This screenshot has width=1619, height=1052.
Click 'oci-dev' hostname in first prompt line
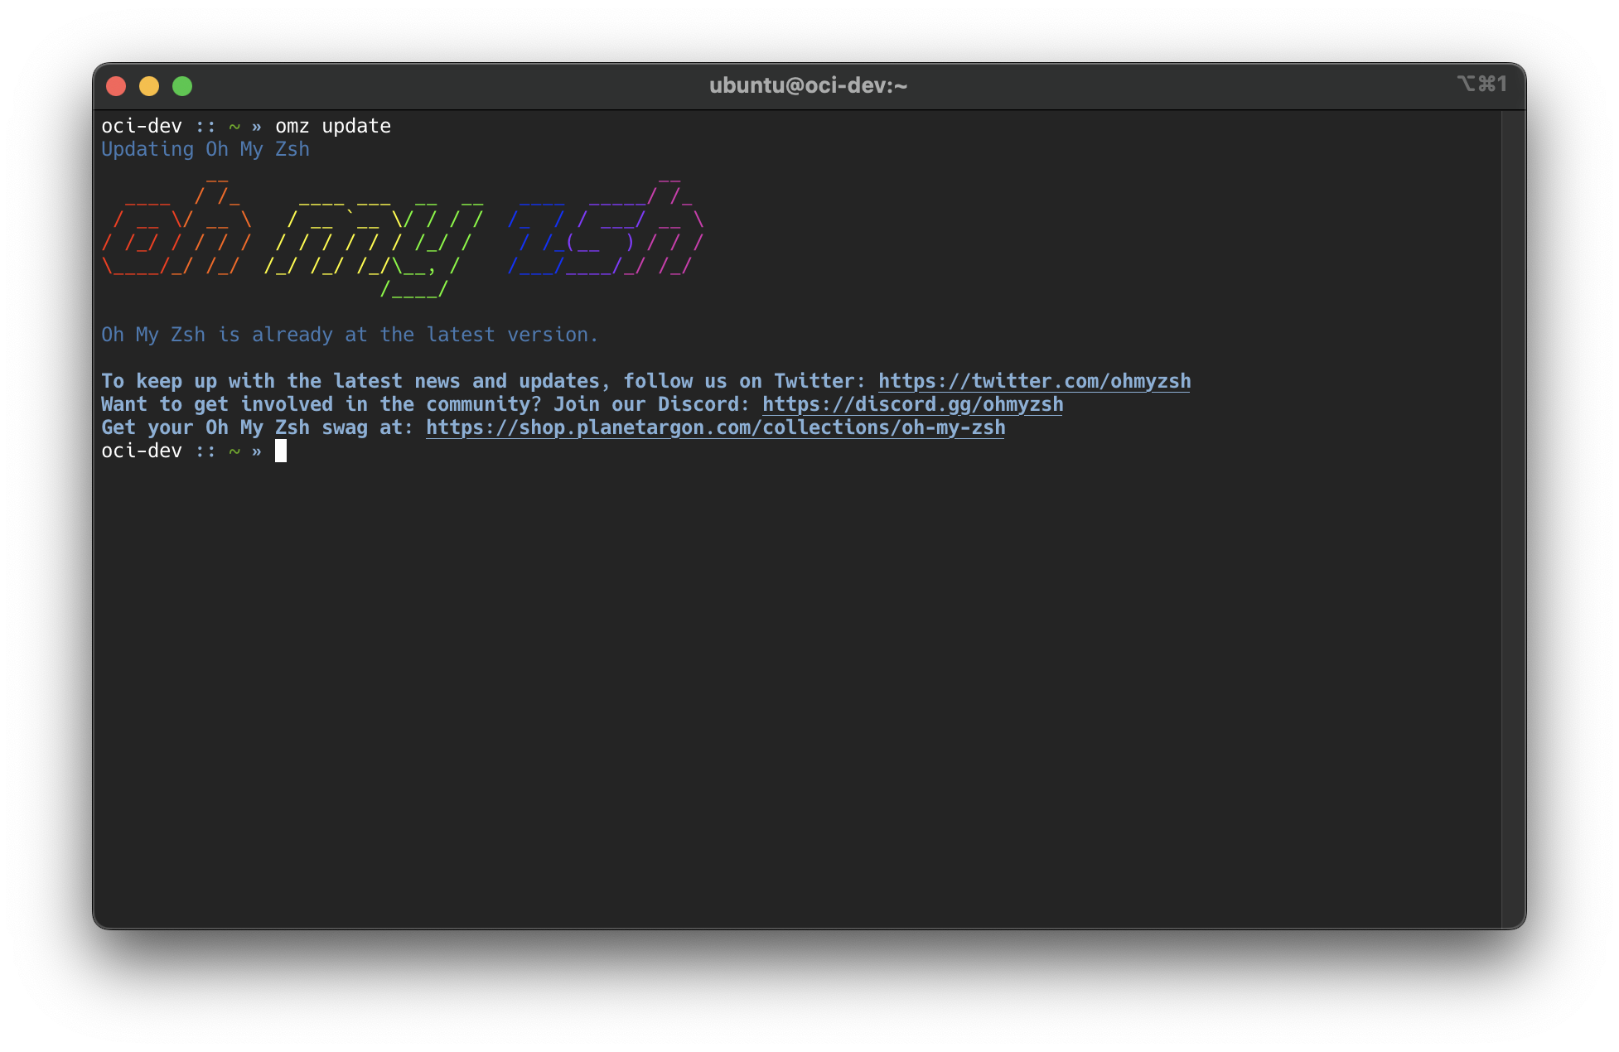point(141,126)
